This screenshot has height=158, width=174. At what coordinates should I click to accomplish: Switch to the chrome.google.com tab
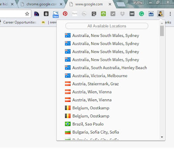(41, 4)
